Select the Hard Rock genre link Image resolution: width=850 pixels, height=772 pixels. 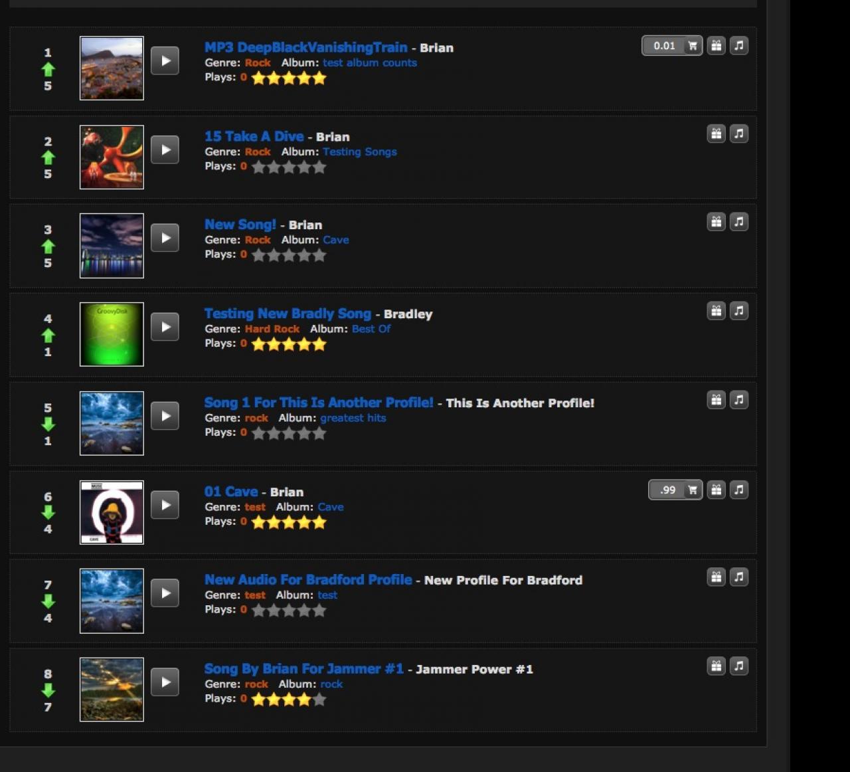click(x=272, y=330)
